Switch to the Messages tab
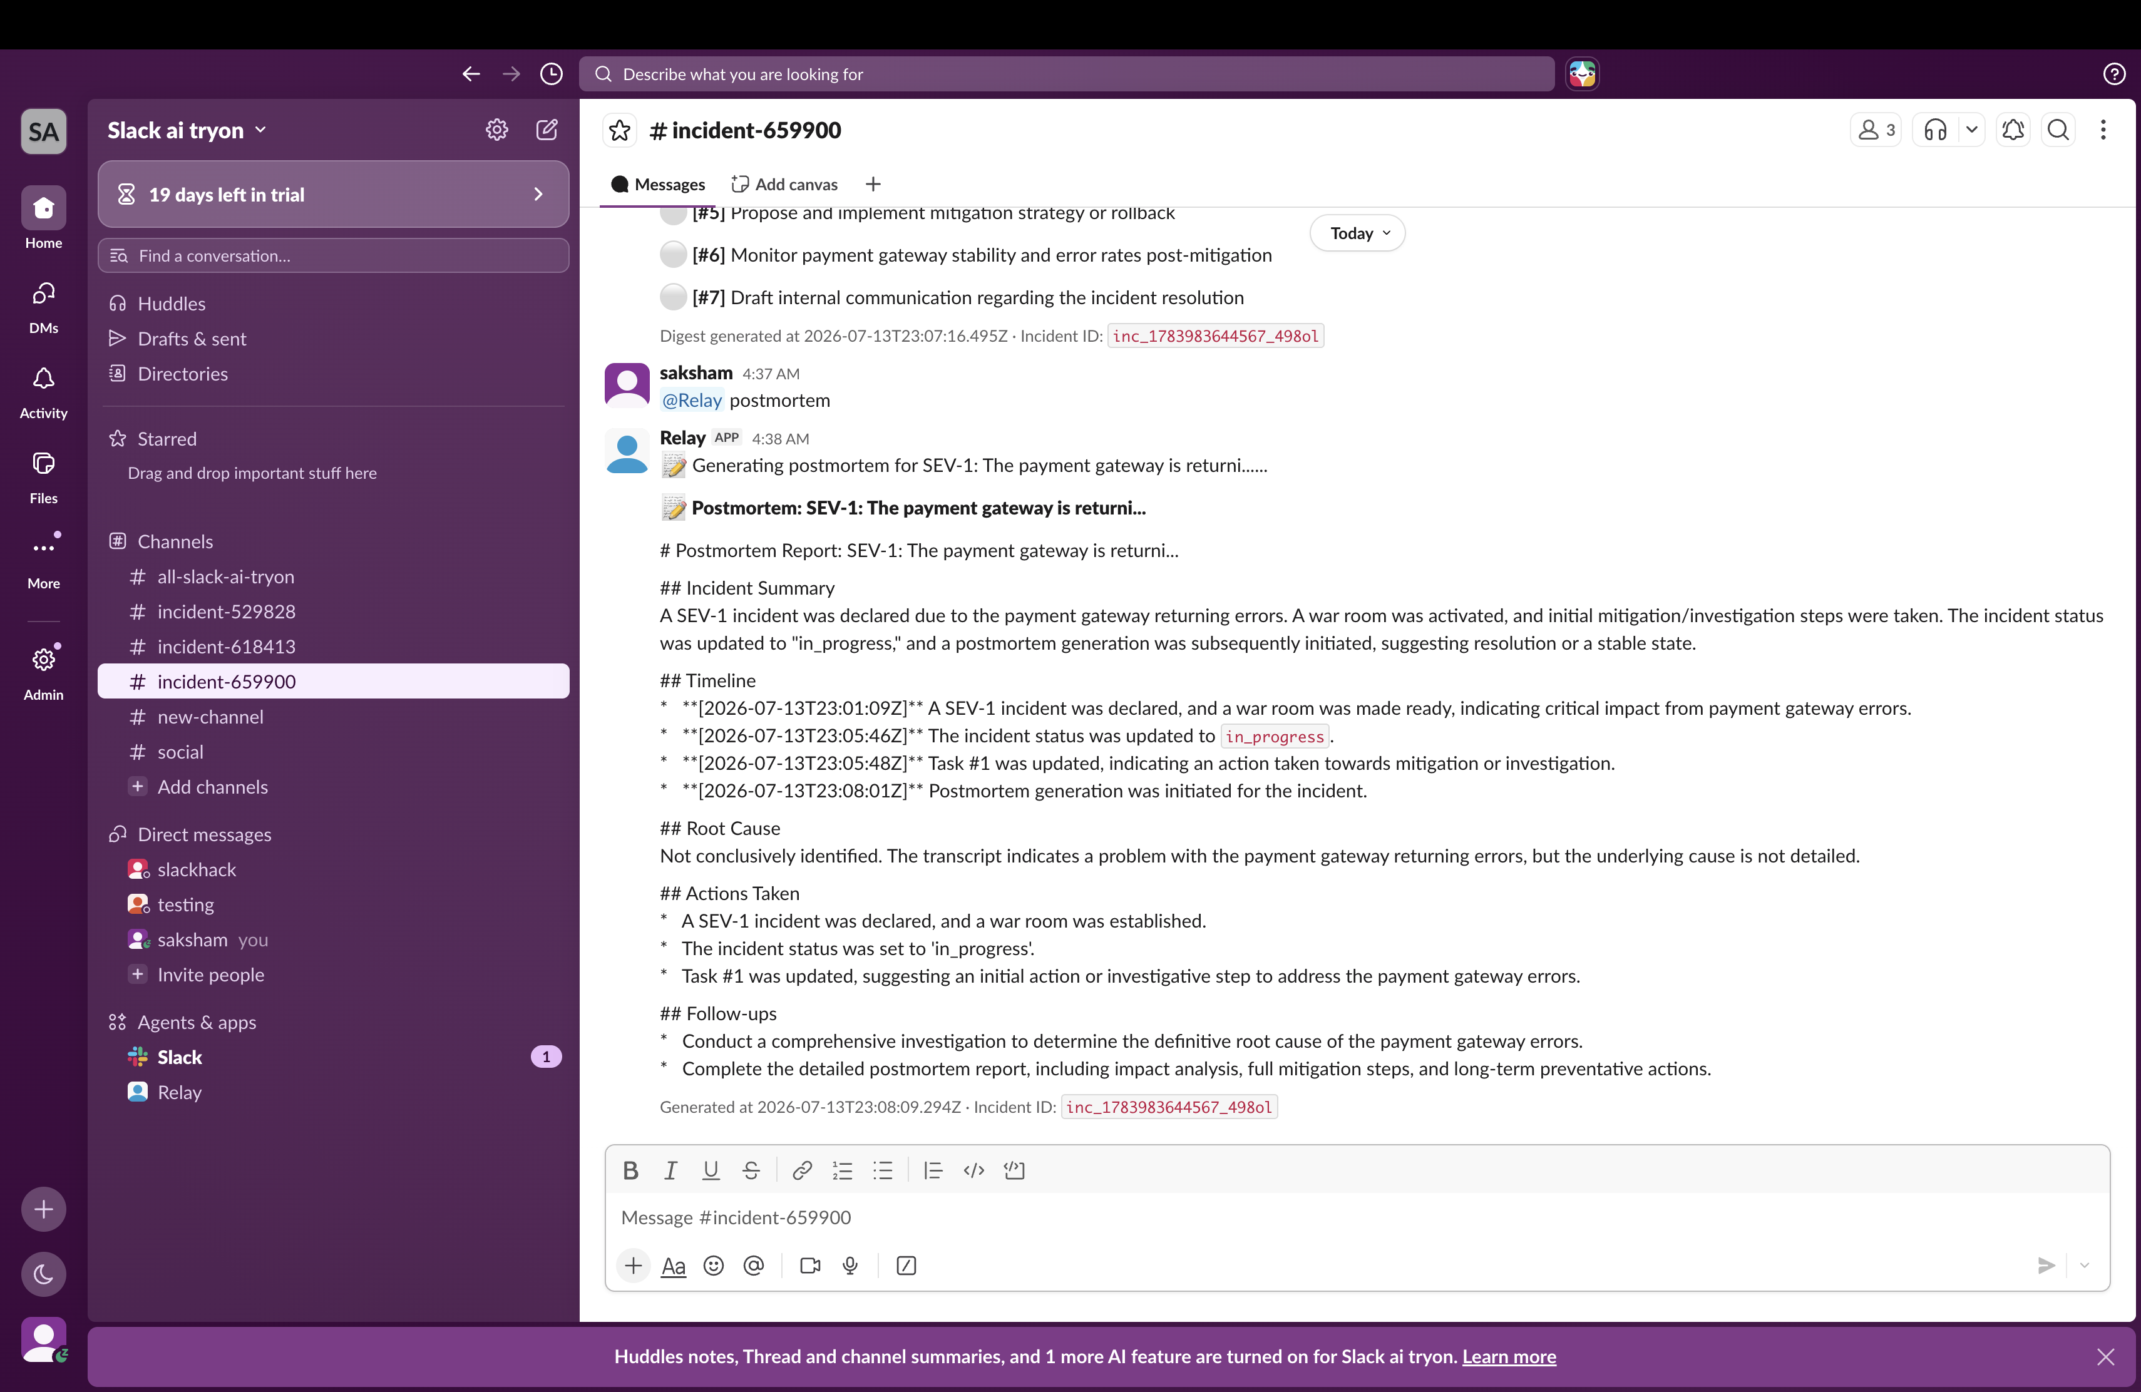Viewport: 2141px width, 1392px height. (x=657, y=185)
